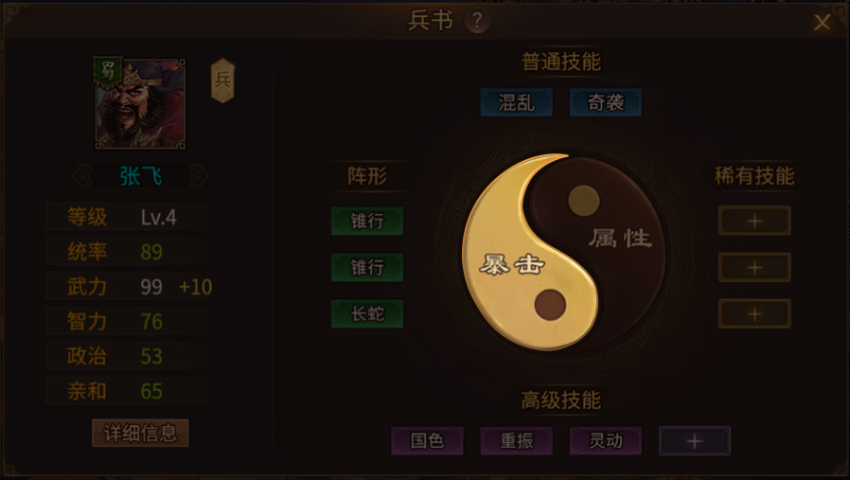Click the 属性 yin half of the taiji
Screen dimensions: 850x480
pyautogui.click(x=621, y=238)
